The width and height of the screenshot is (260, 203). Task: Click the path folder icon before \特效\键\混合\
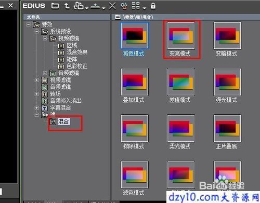[x=118, y=17]
